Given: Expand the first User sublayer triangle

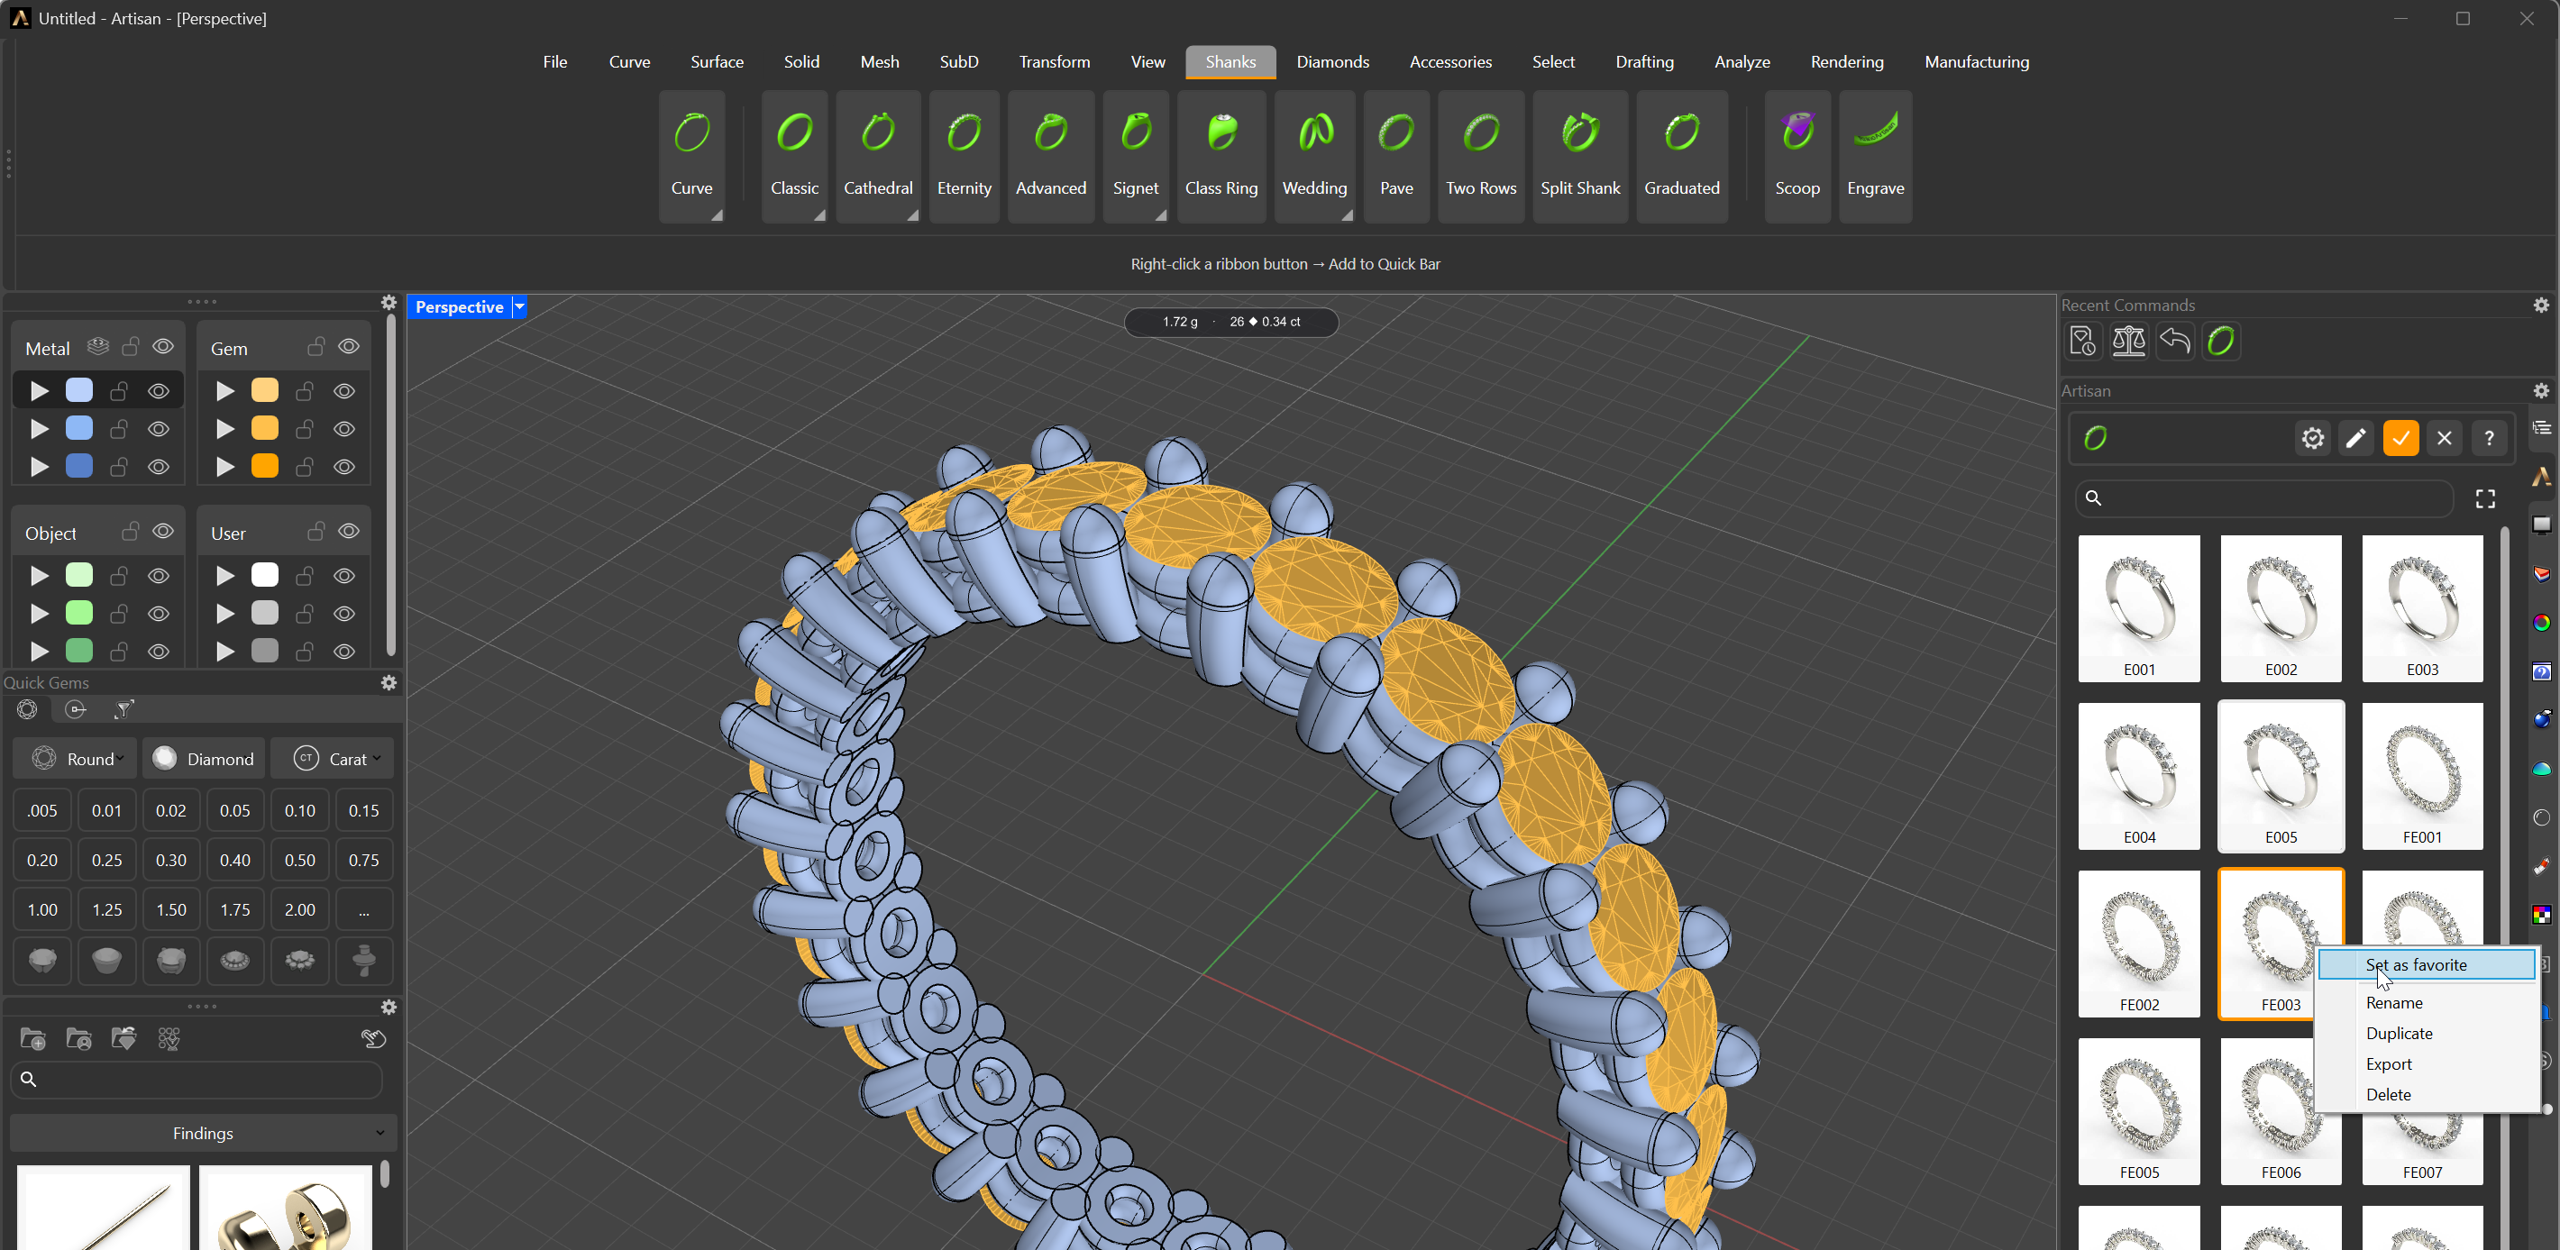Looking at the screenshot, I should pos(225,576).
